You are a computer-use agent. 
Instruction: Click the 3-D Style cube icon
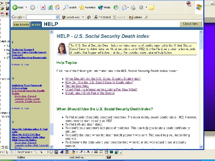point(117,152)
